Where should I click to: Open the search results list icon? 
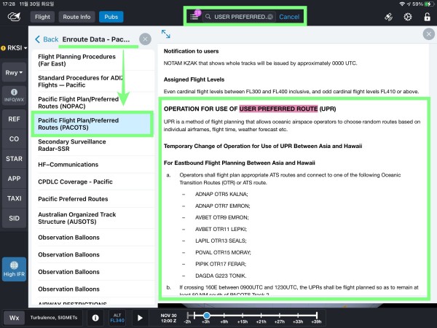coord(194,16)
